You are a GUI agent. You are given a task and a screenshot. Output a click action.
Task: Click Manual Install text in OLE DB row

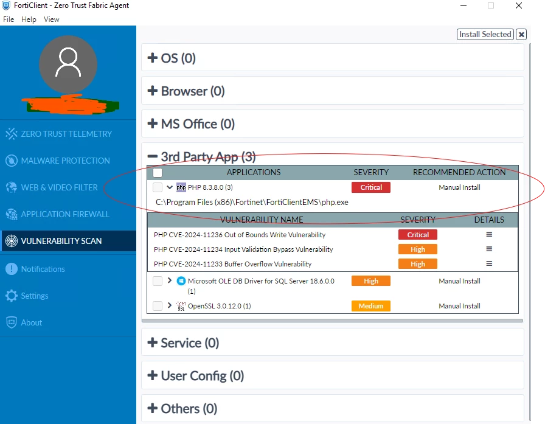[459, 281]
